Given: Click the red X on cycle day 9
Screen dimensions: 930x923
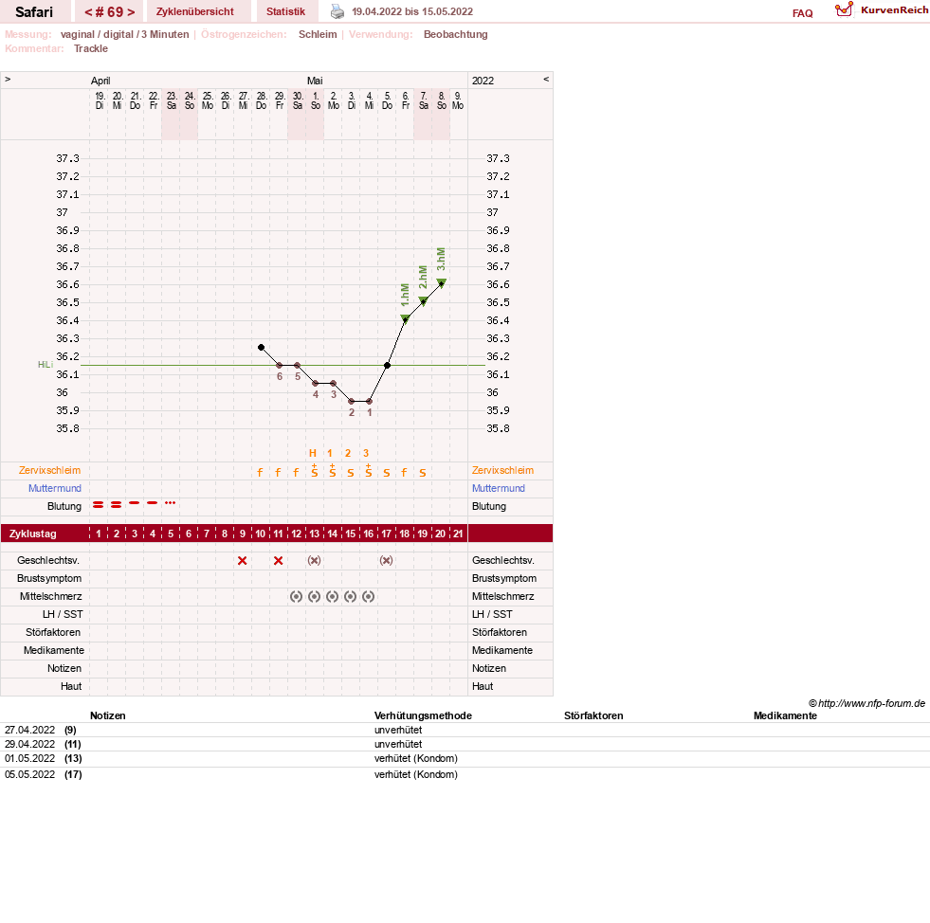Looking at the screenshot, I should 242,561.
